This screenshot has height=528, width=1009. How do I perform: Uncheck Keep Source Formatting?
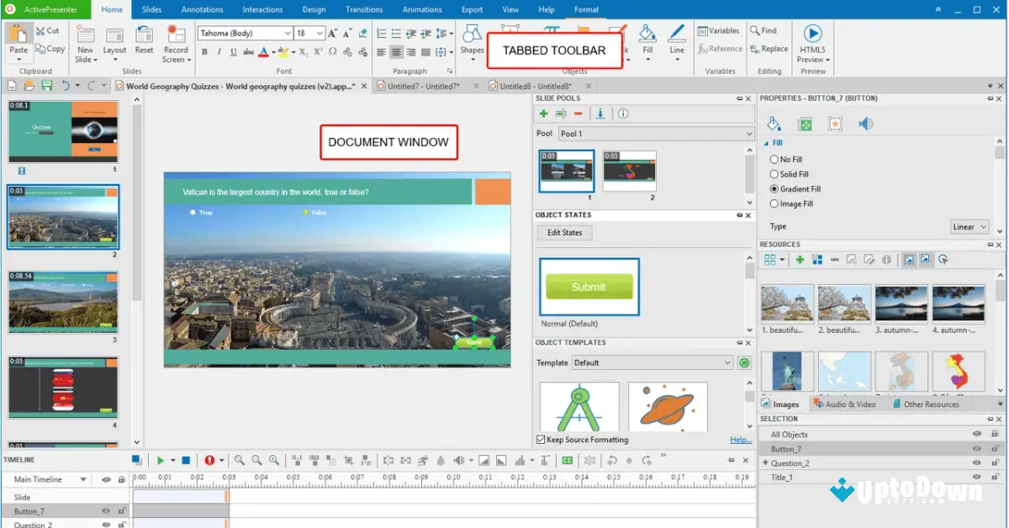[x=540, y=439]
